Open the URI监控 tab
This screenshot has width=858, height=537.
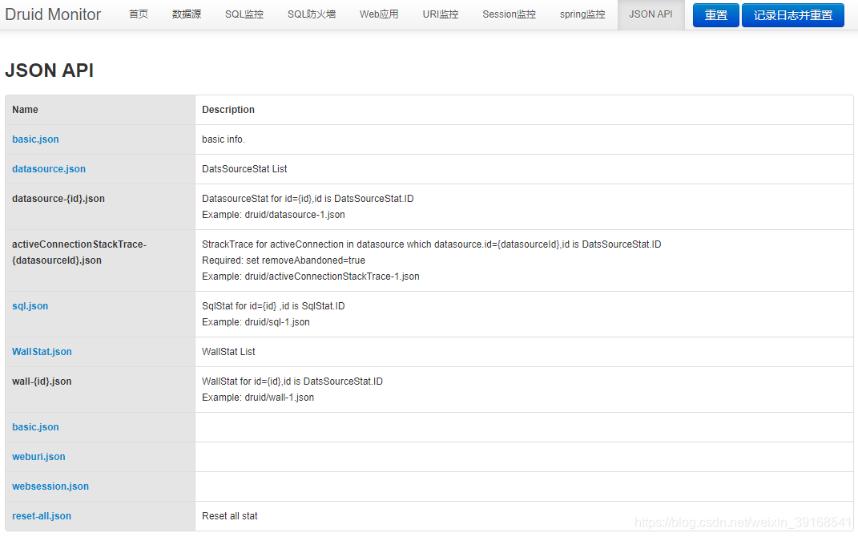pos(441,14)
